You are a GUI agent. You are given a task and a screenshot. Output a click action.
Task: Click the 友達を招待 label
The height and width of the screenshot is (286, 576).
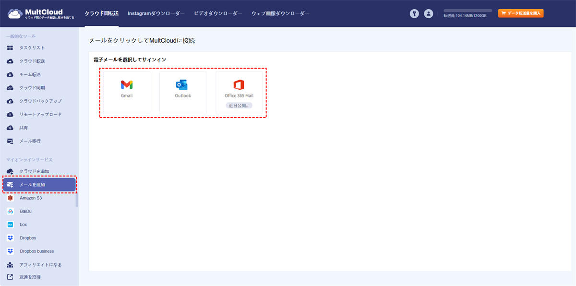coord(30,277)
